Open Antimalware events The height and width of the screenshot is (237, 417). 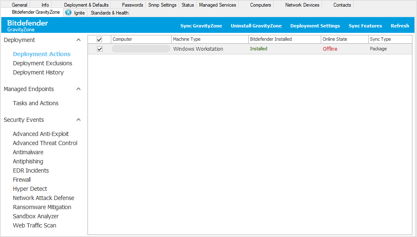[x=28, y=152]
